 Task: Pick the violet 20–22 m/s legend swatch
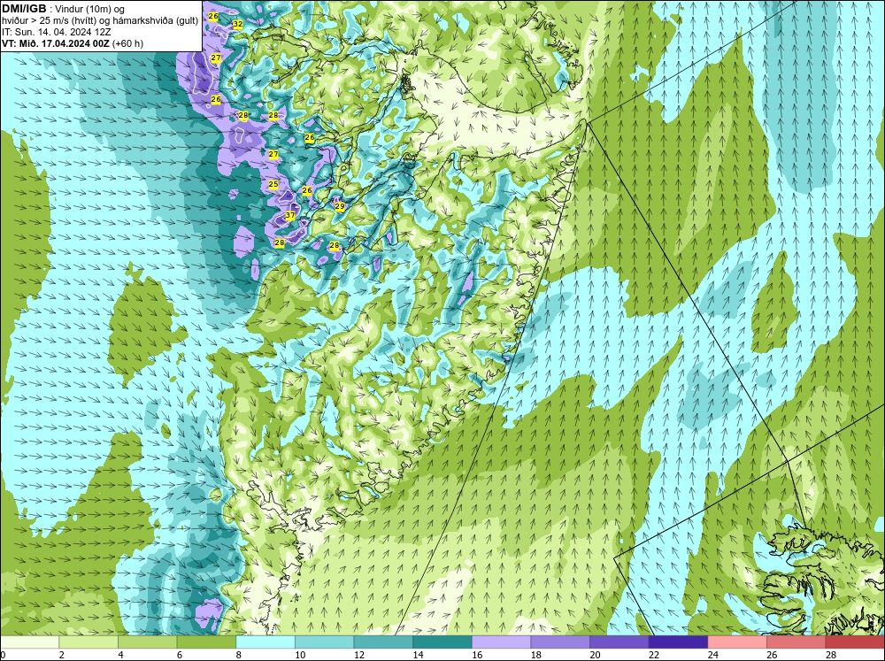[x=619, y=642]
